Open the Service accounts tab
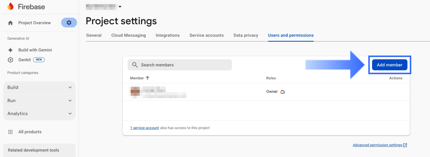 click(x=206, y=35)
